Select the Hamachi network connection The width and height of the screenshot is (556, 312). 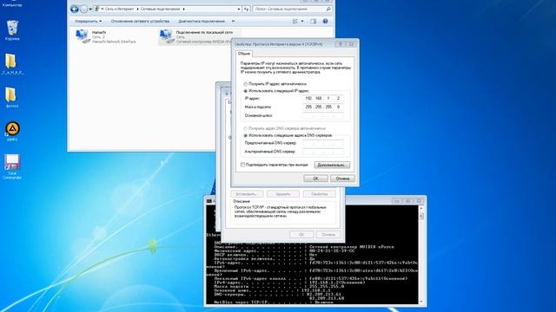pos(106,36)
